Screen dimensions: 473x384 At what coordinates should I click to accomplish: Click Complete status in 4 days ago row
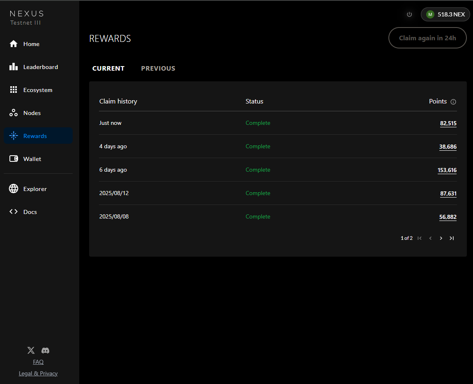(x=258, y=146)
